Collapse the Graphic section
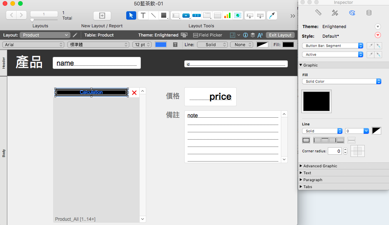389x225 pixels. (301, 65)
